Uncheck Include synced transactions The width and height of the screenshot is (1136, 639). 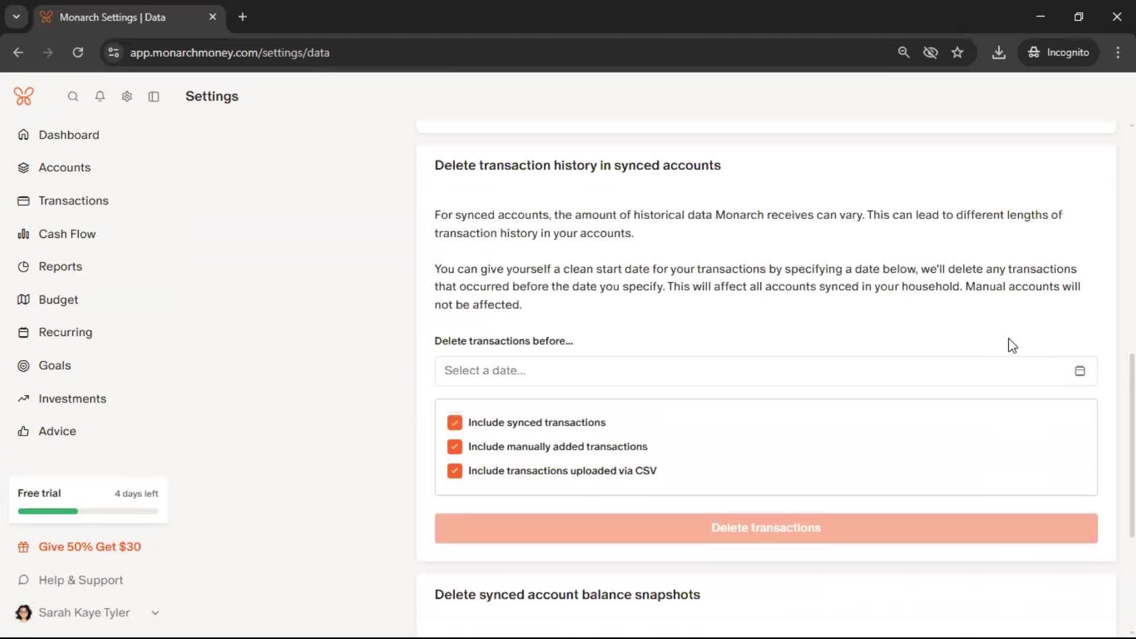[x=454, y=422]
